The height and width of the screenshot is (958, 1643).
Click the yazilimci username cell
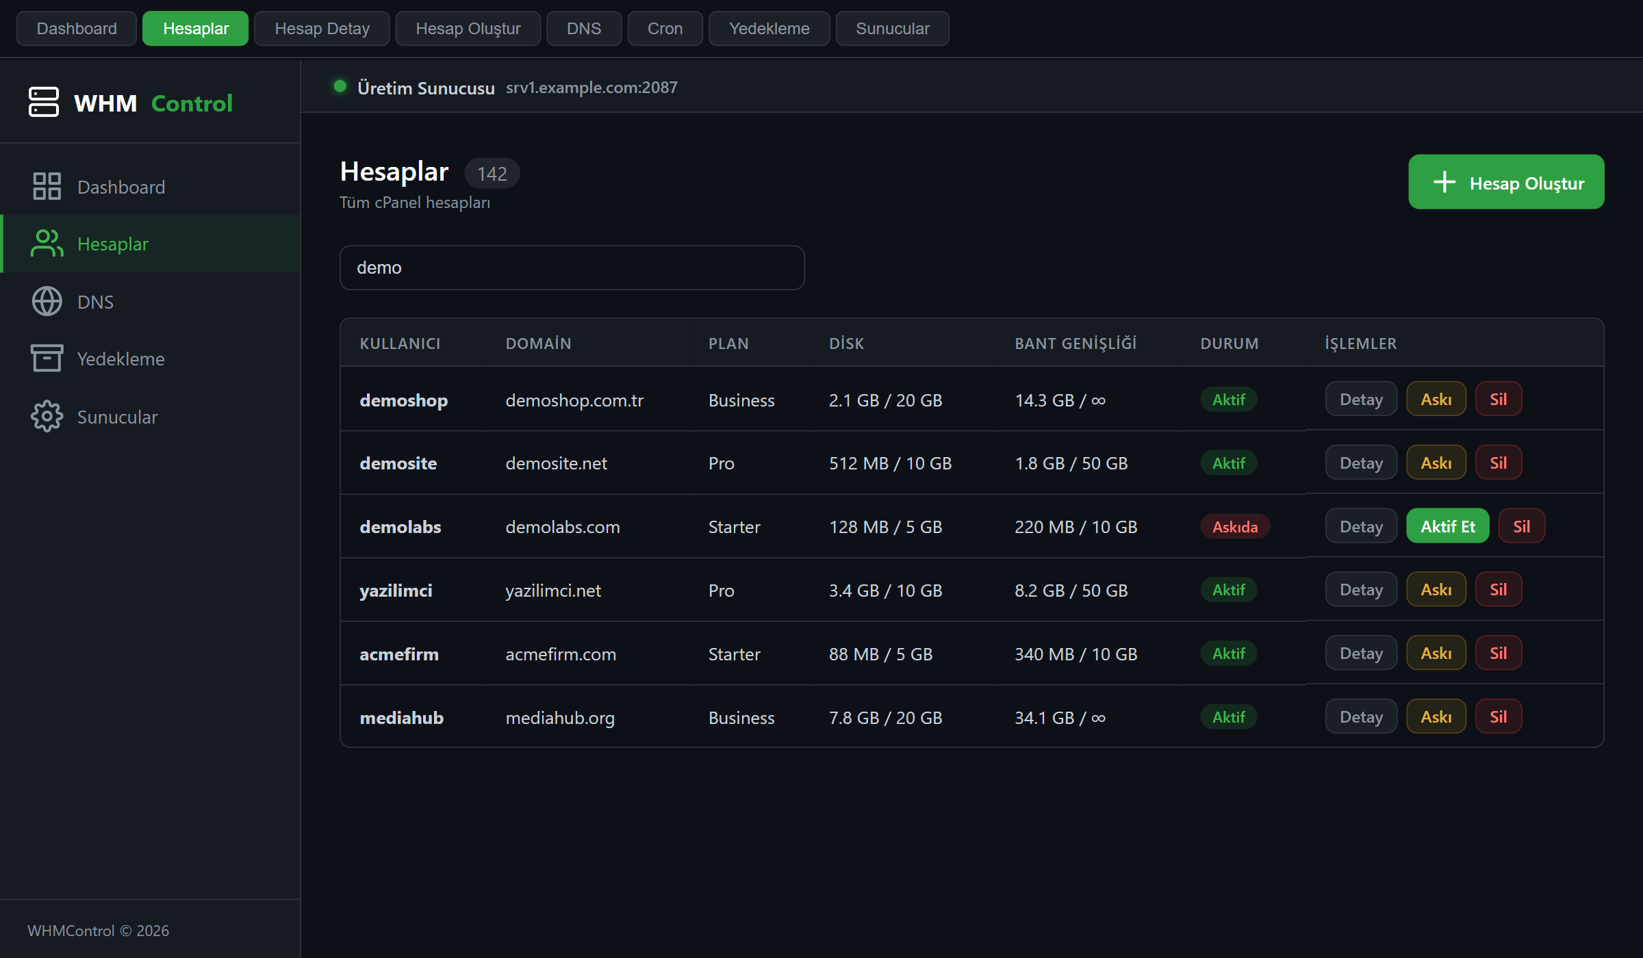(396, 591)
